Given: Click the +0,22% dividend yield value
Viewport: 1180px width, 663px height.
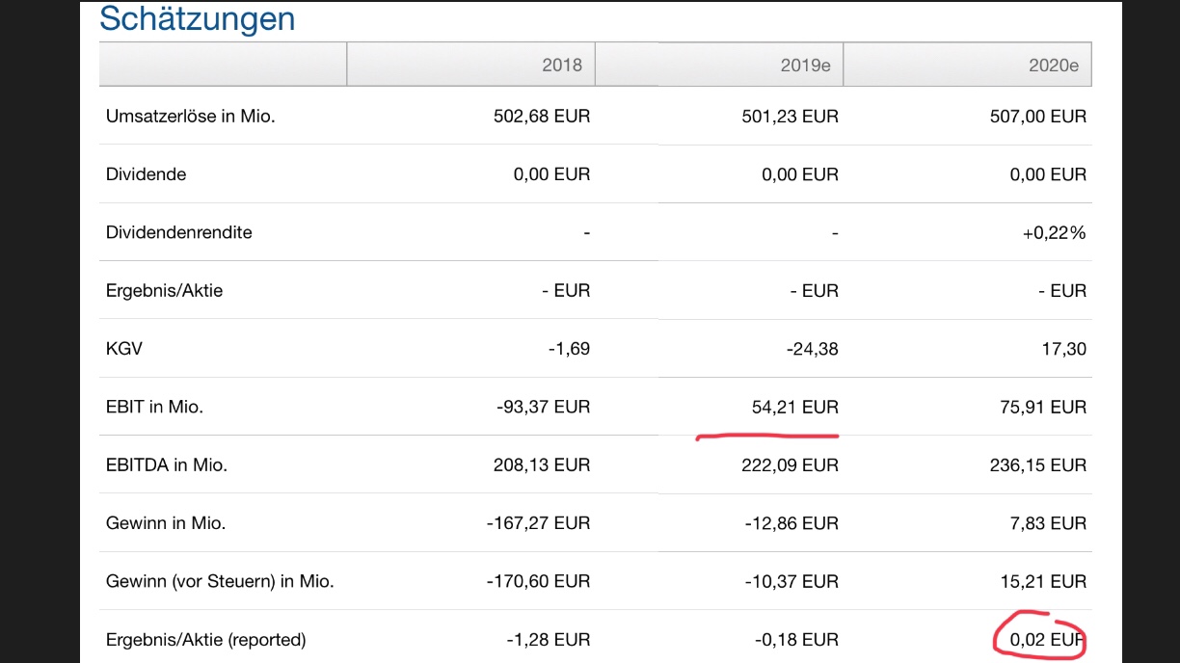Looking at the screenshot, I should 1055,232.
